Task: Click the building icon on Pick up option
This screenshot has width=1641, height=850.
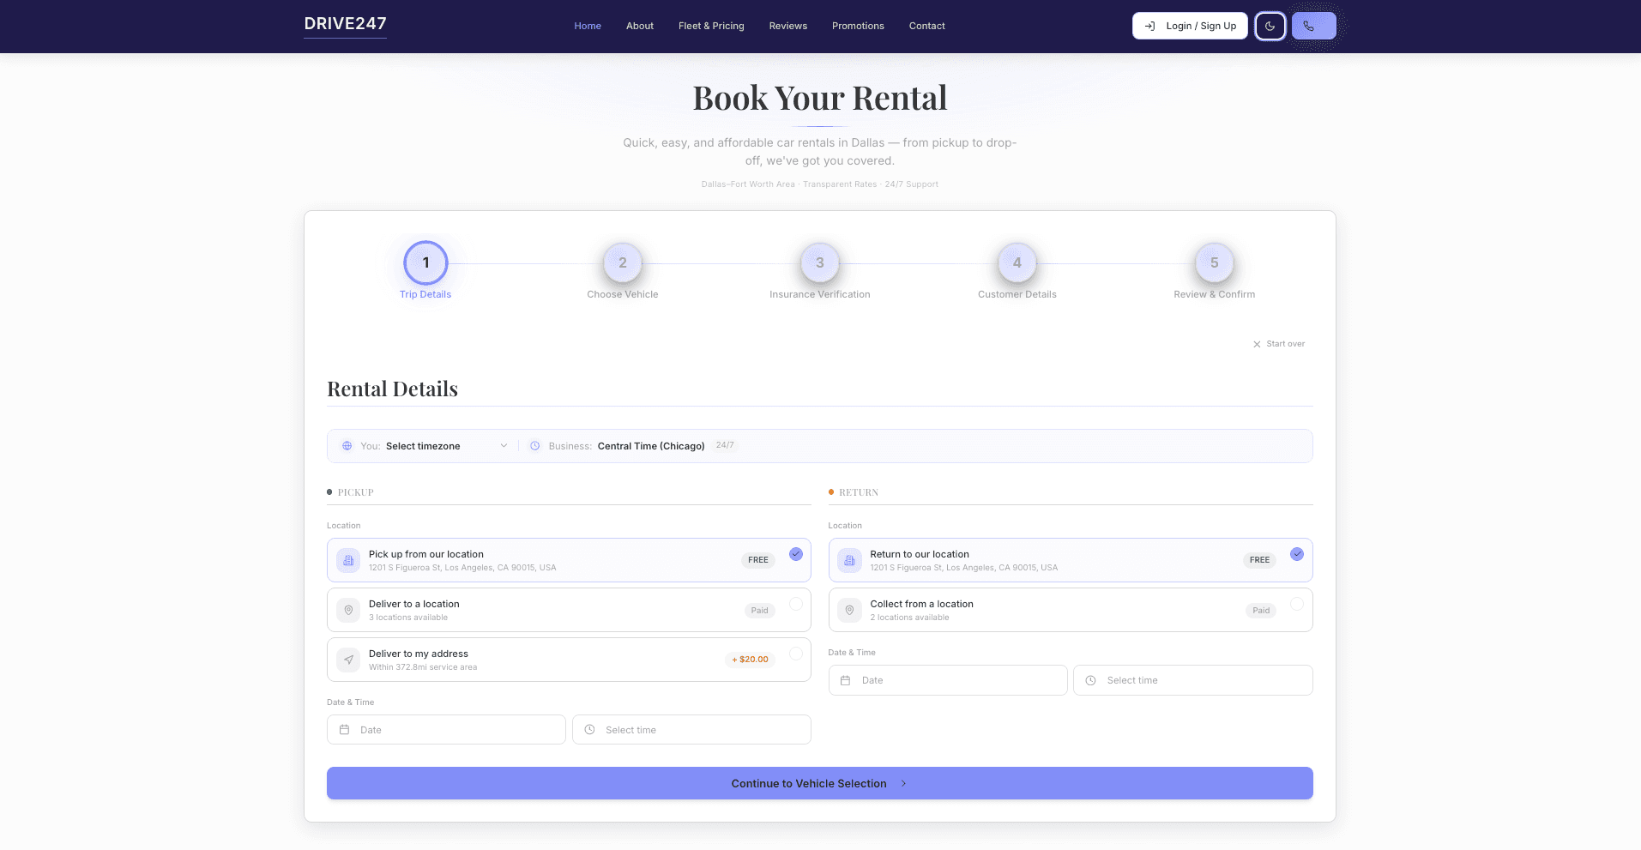Action: 347,560
